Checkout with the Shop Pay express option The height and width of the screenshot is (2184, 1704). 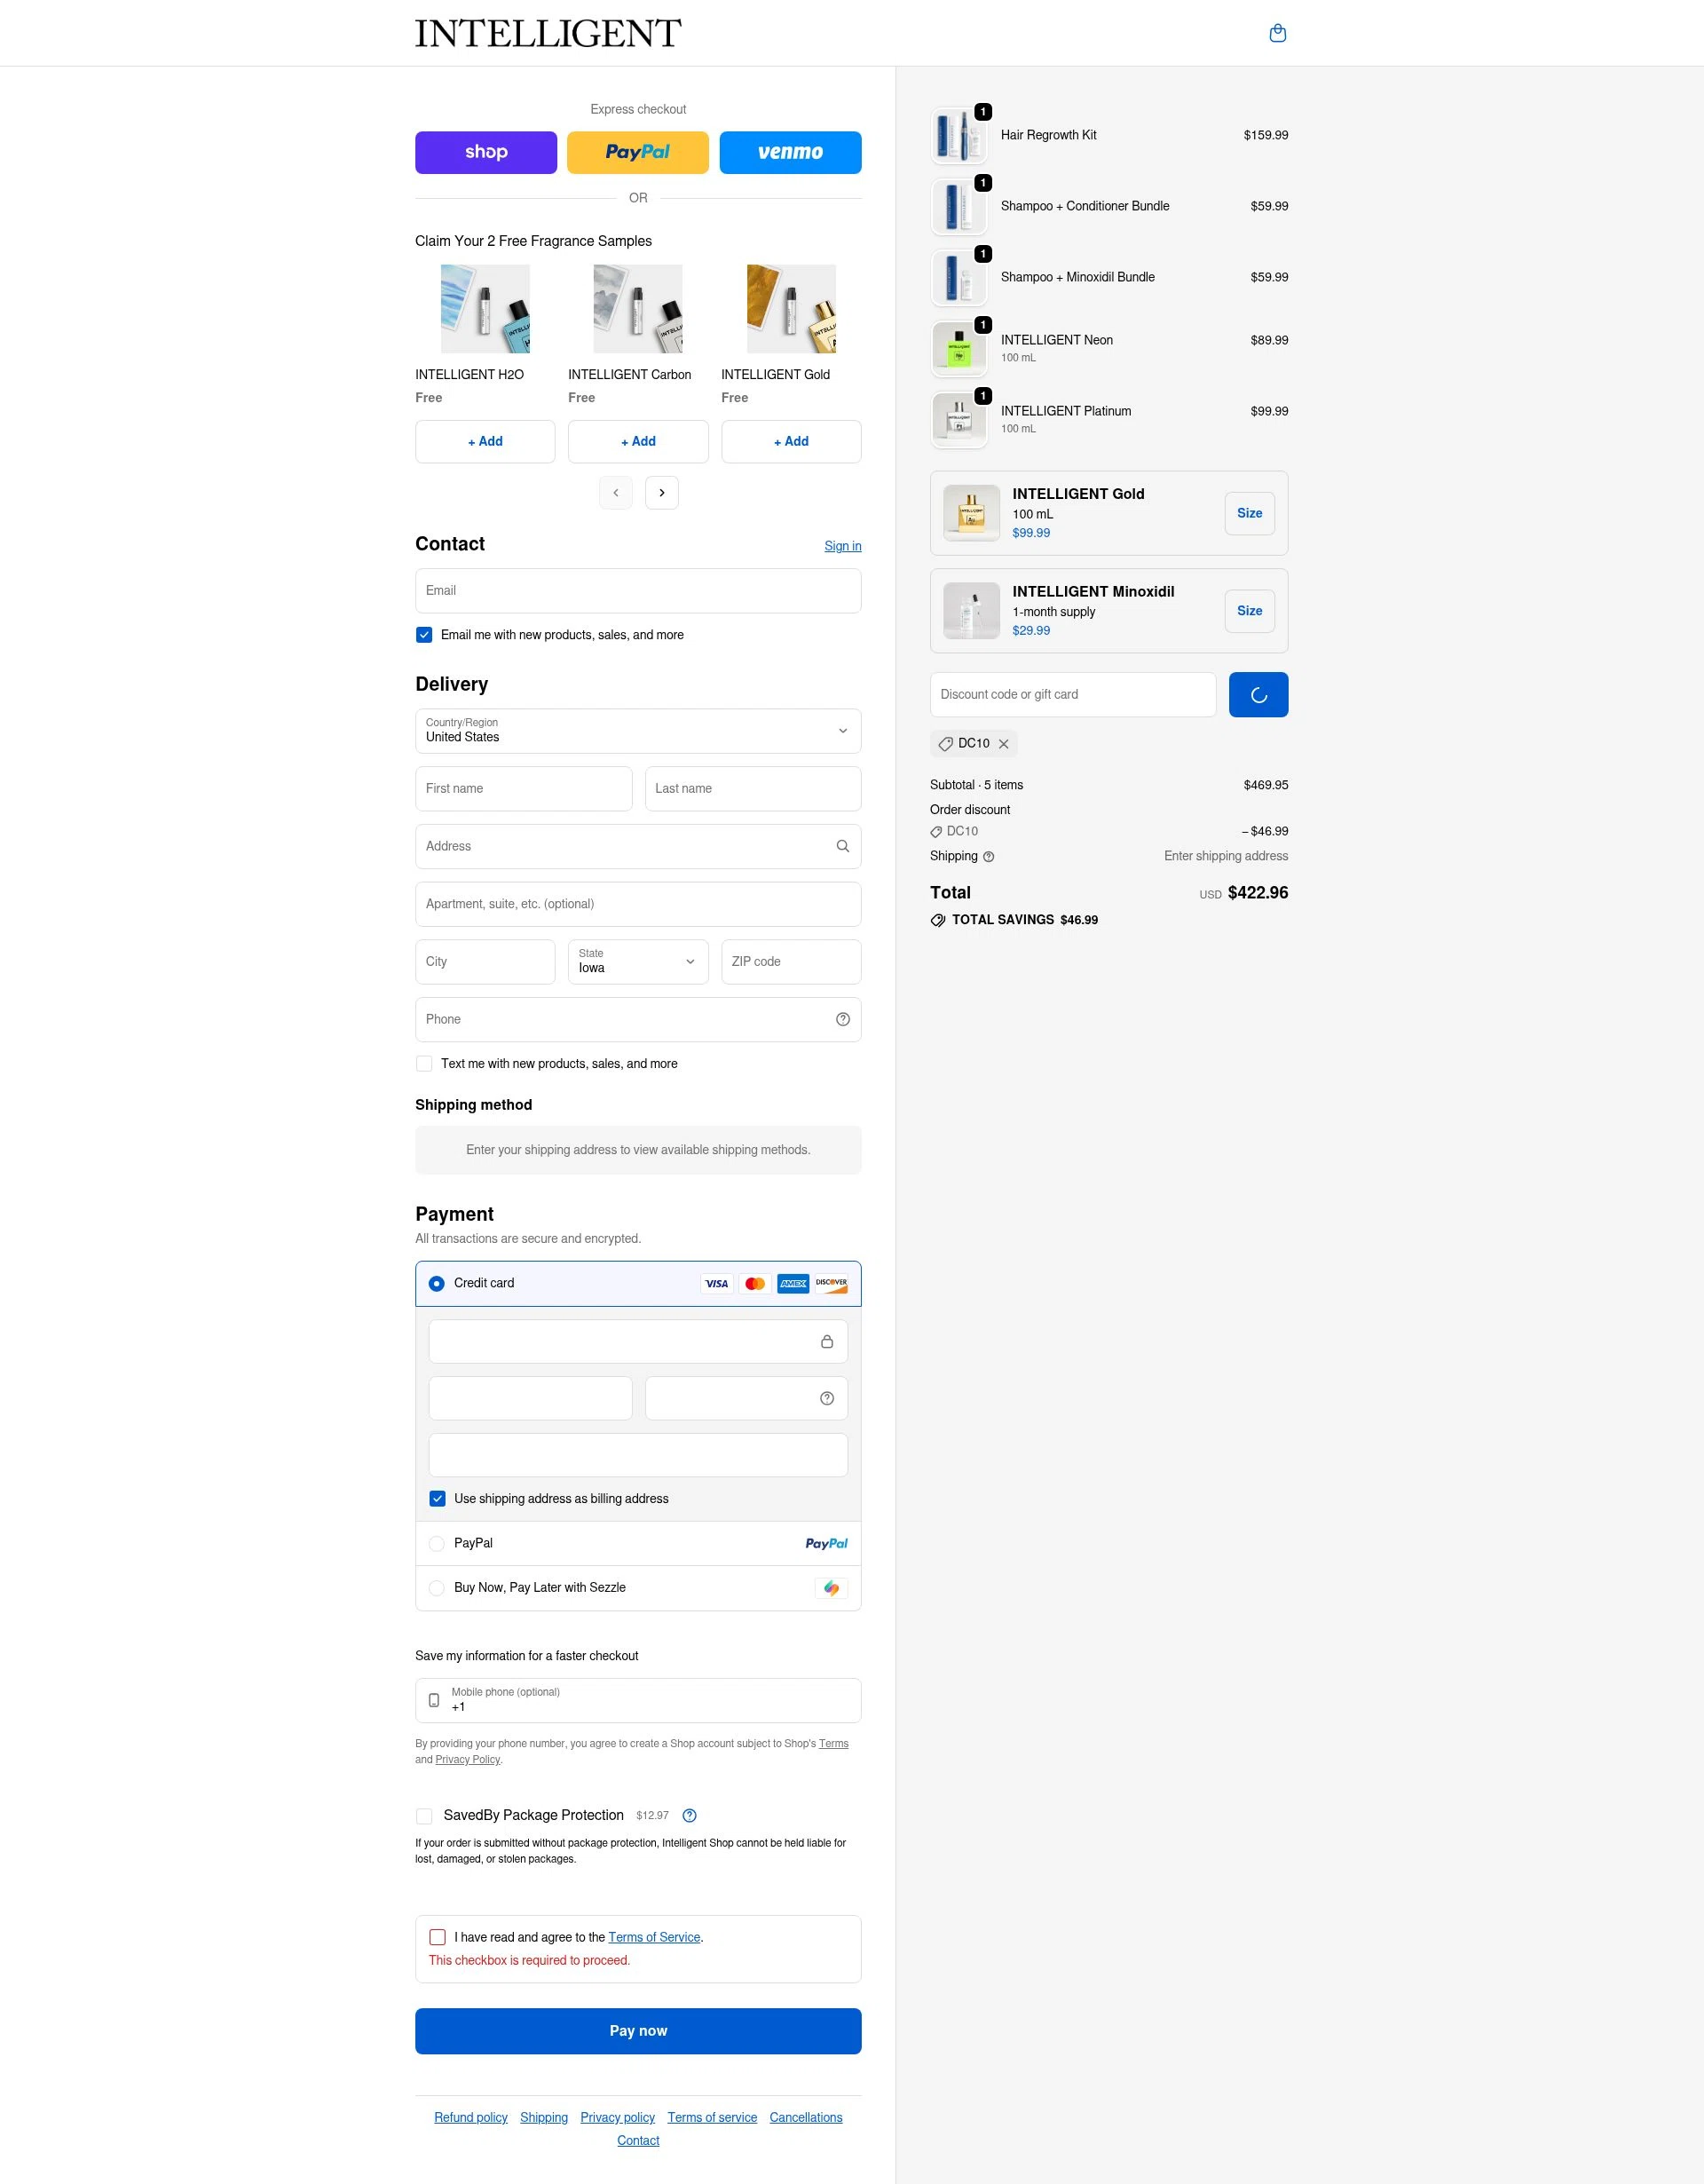tap(485, 152)
